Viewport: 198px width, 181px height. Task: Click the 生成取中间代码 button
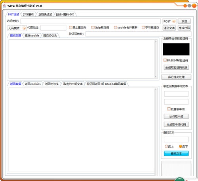[176, 124]
